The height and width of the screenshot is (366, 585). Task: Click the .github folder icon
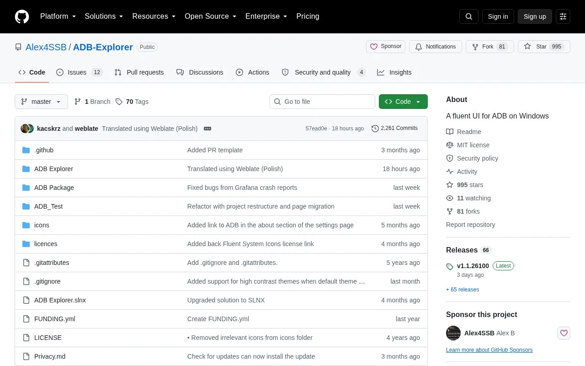pos(26,150)
